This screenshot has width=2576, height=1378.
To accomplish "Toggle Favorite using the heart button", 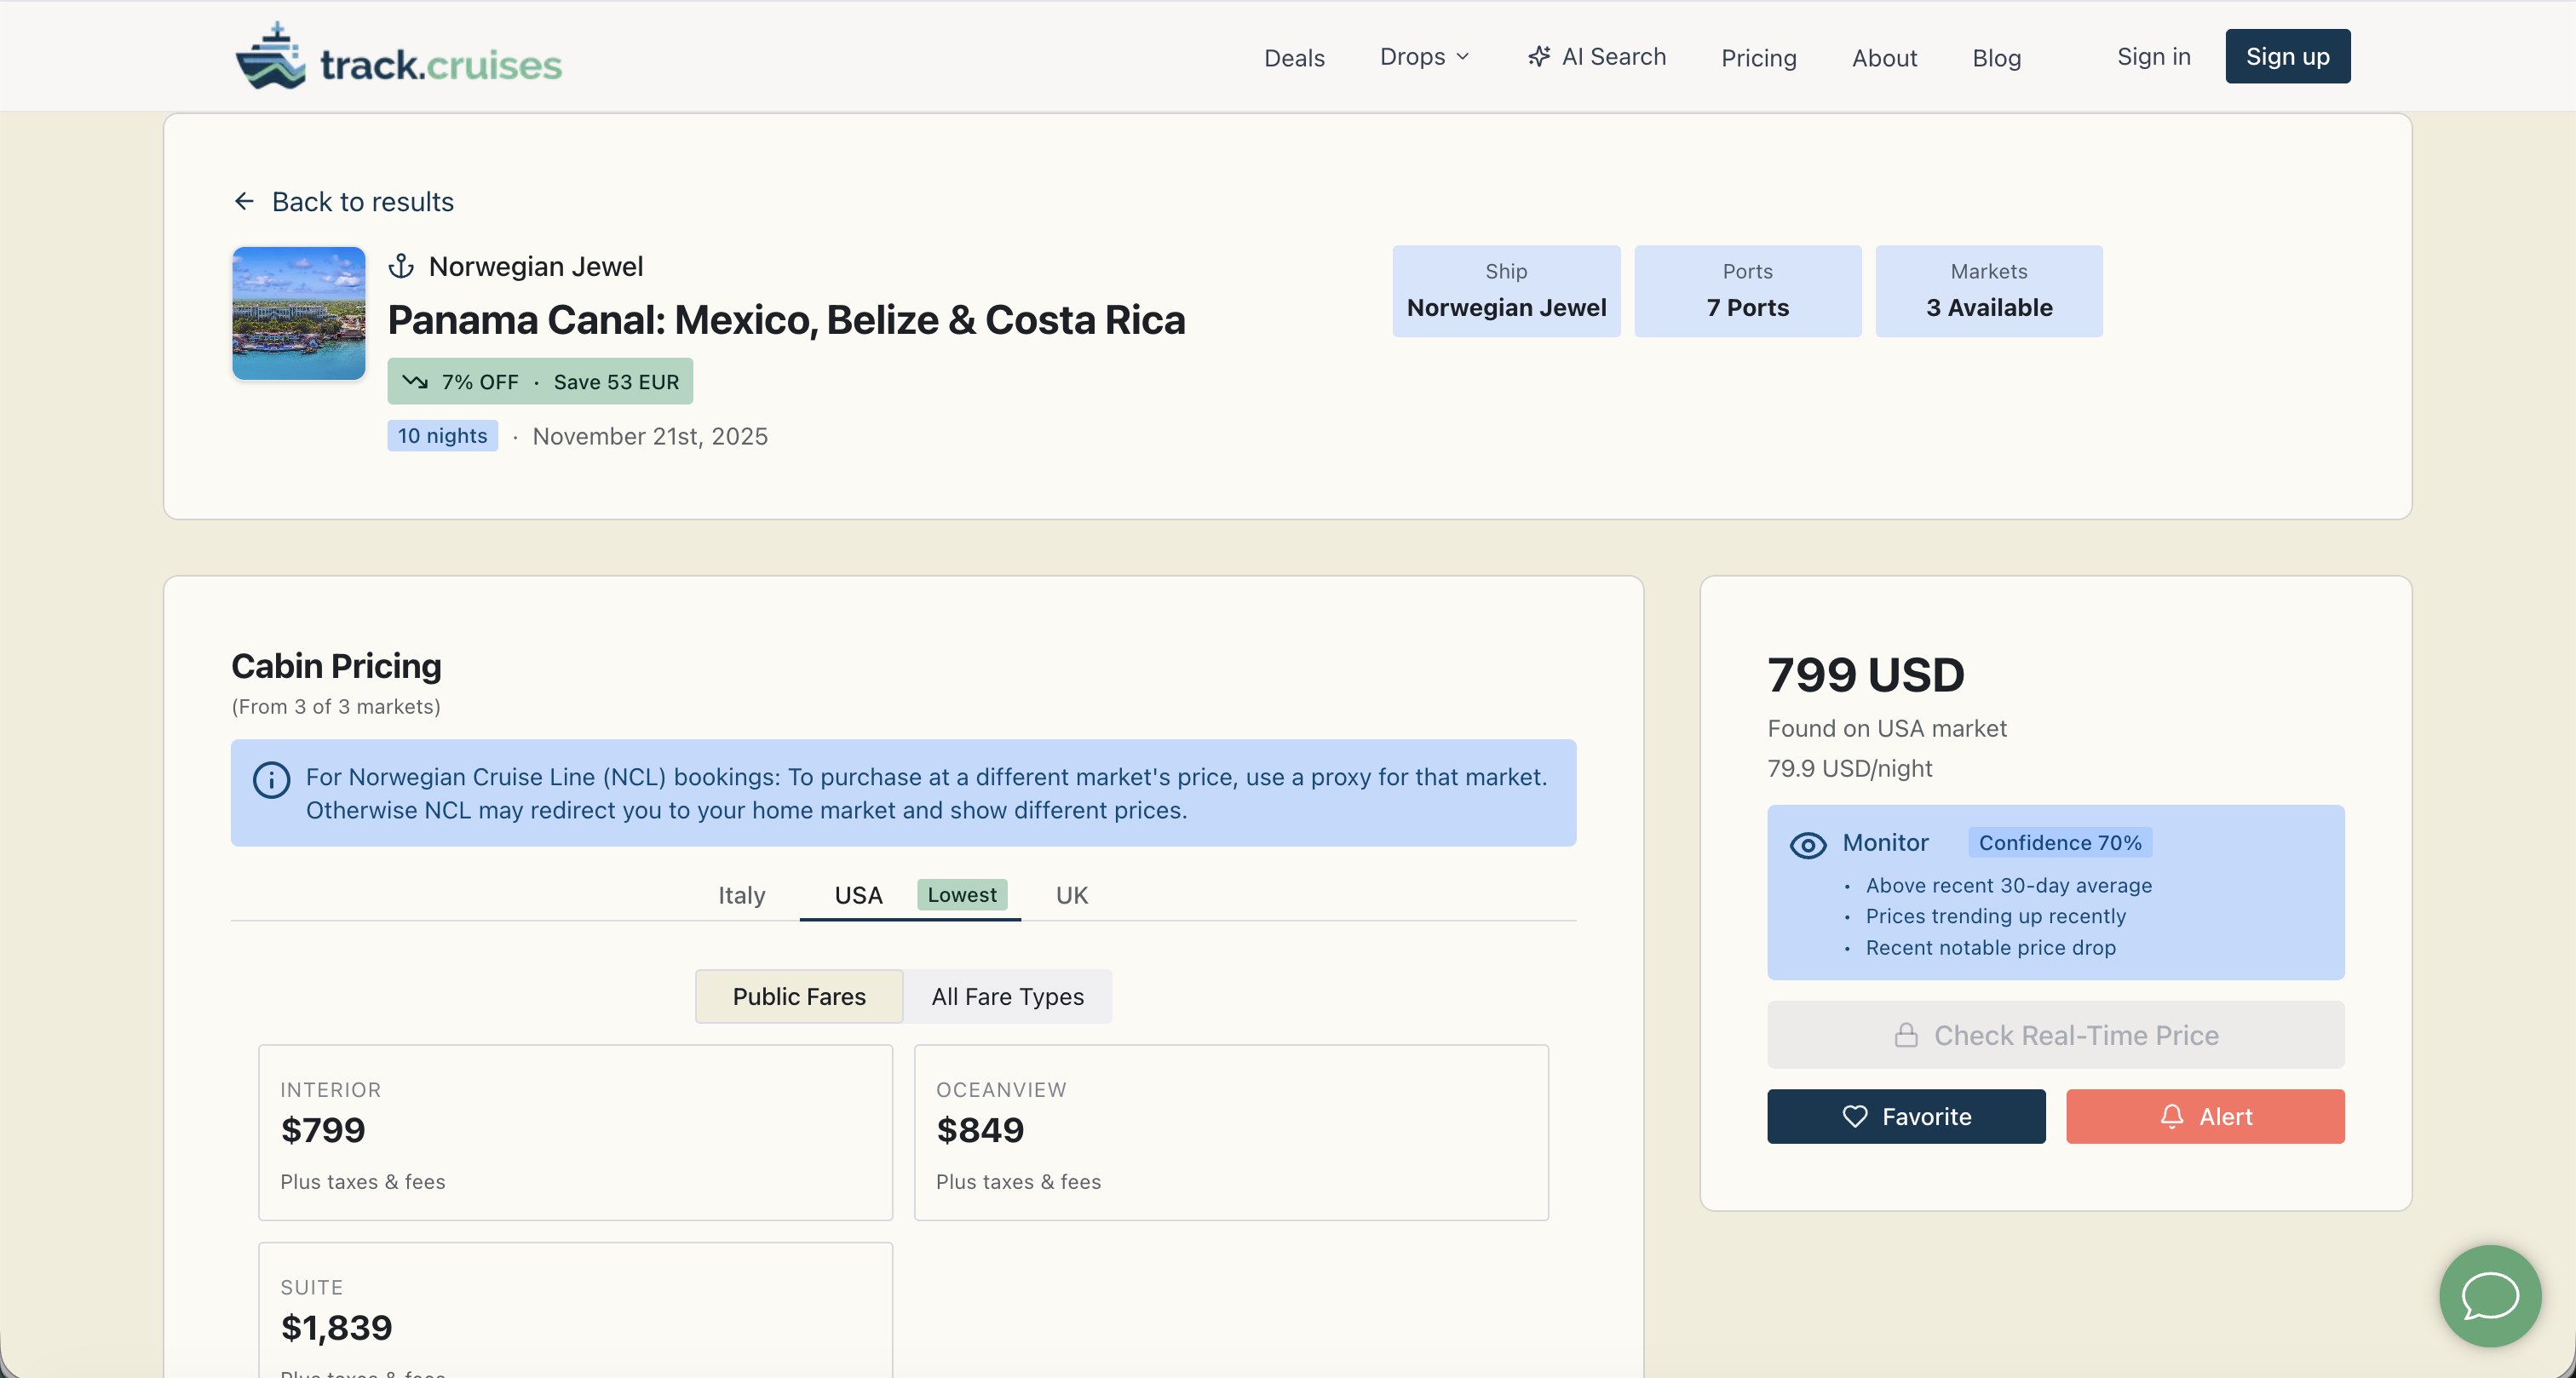I will tap(1904, 1116).
